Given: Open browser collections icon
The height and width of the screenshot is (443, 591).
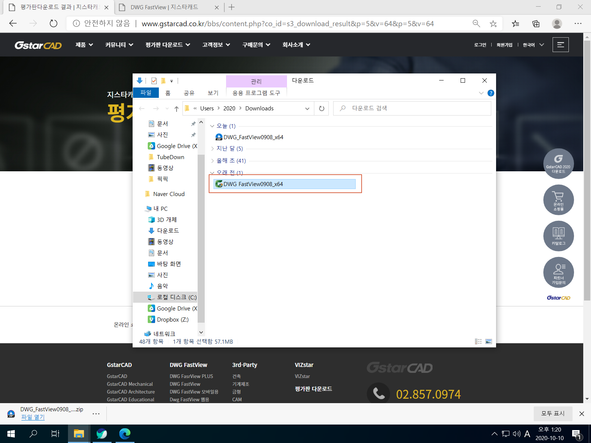Looking at the screenshot, I should (x=536, y=24).
